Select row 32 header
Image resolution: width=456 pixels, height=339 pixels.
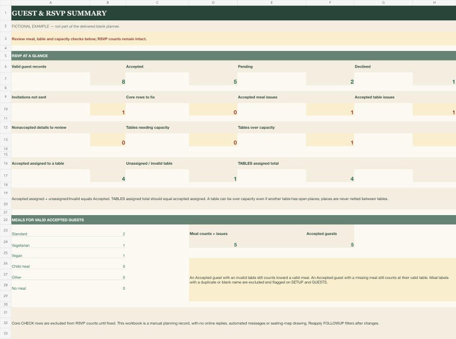(6, 323)
